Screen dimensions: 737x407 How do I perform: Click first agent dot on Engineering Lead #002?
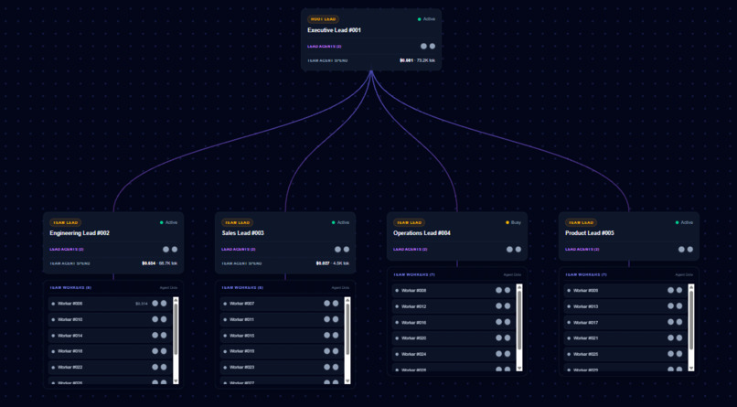point(166,249)
